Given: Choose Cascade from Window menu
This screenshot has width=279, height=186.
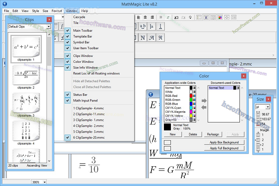Looking at the screenshot, I should (99, 17).
